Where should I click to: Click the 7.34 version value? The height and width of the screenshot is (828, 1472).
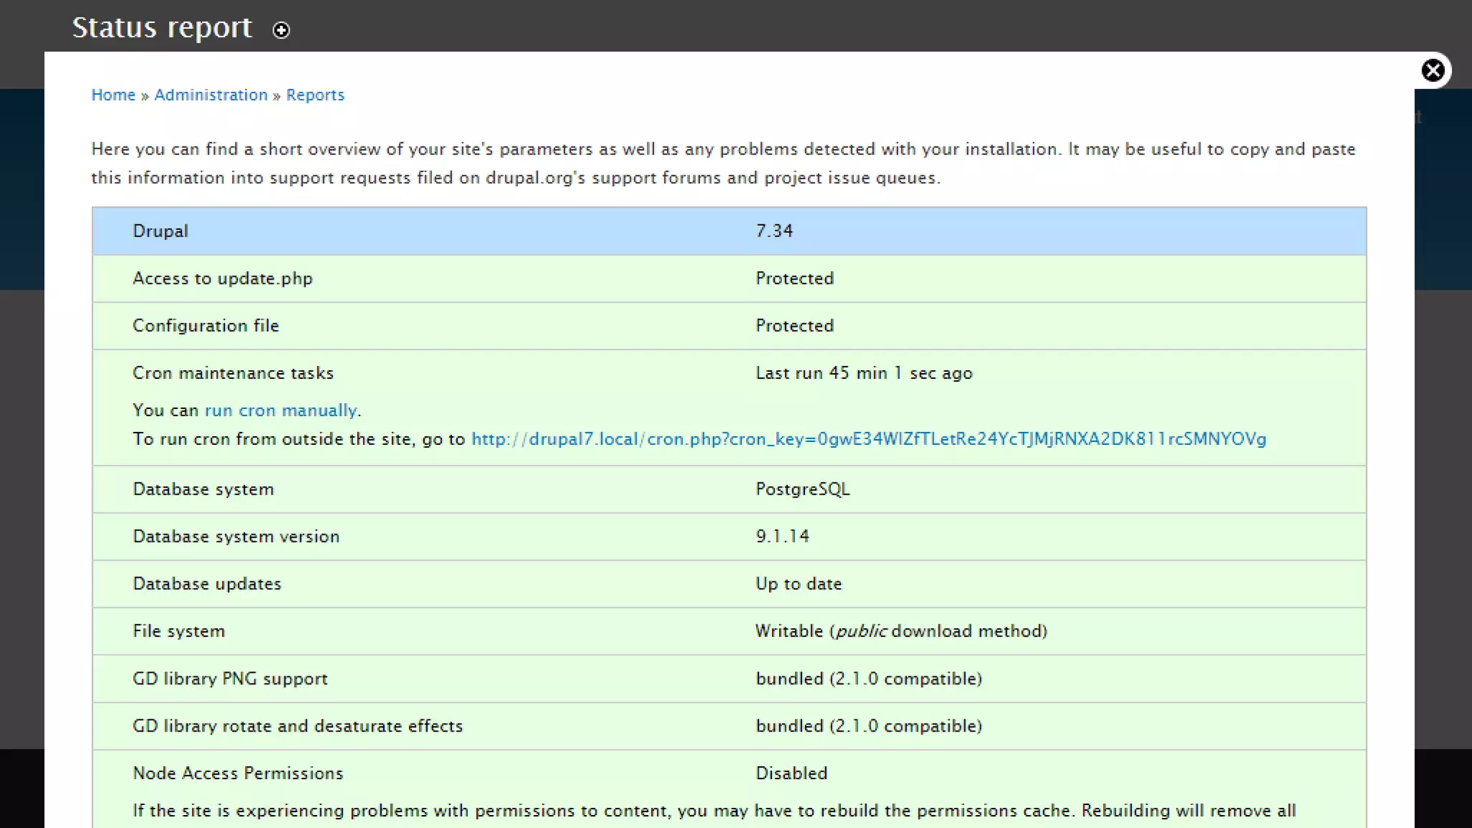(x=774, y=231)
